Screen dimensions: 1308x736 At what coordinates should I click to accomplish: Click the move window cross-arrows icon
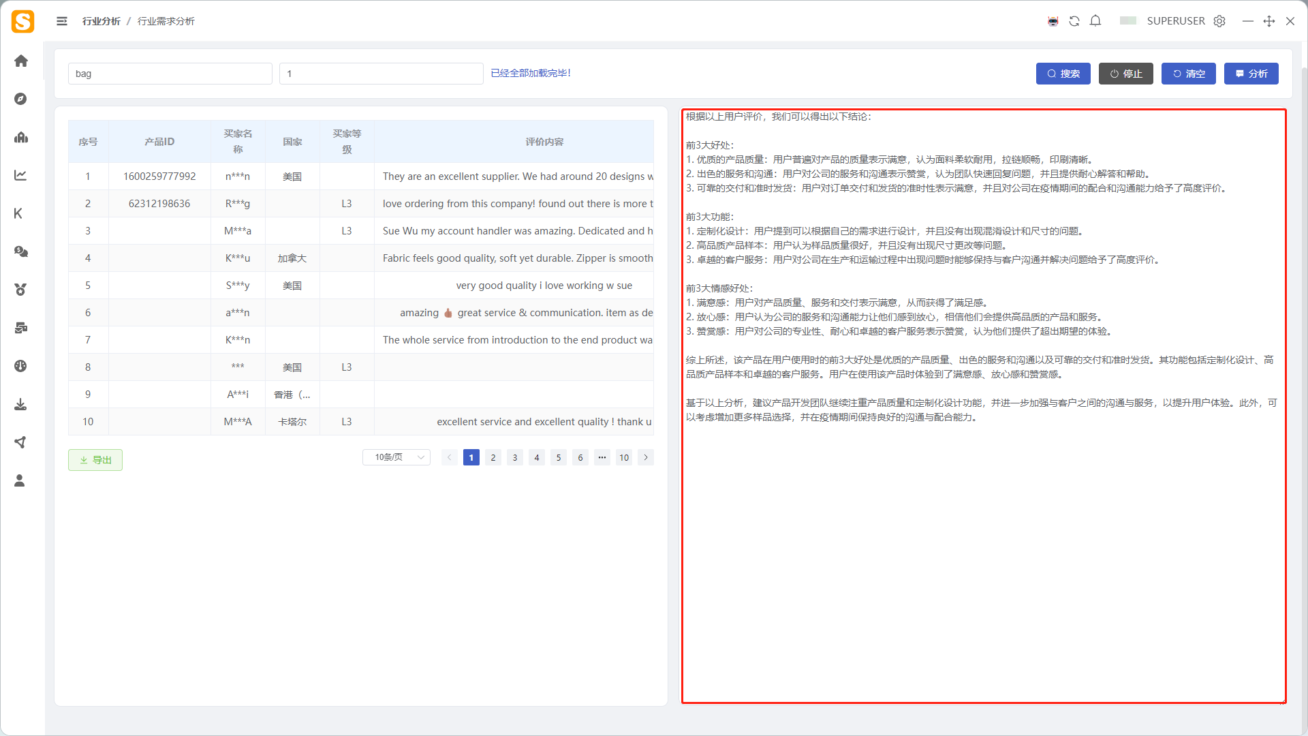pos(1269,21)
